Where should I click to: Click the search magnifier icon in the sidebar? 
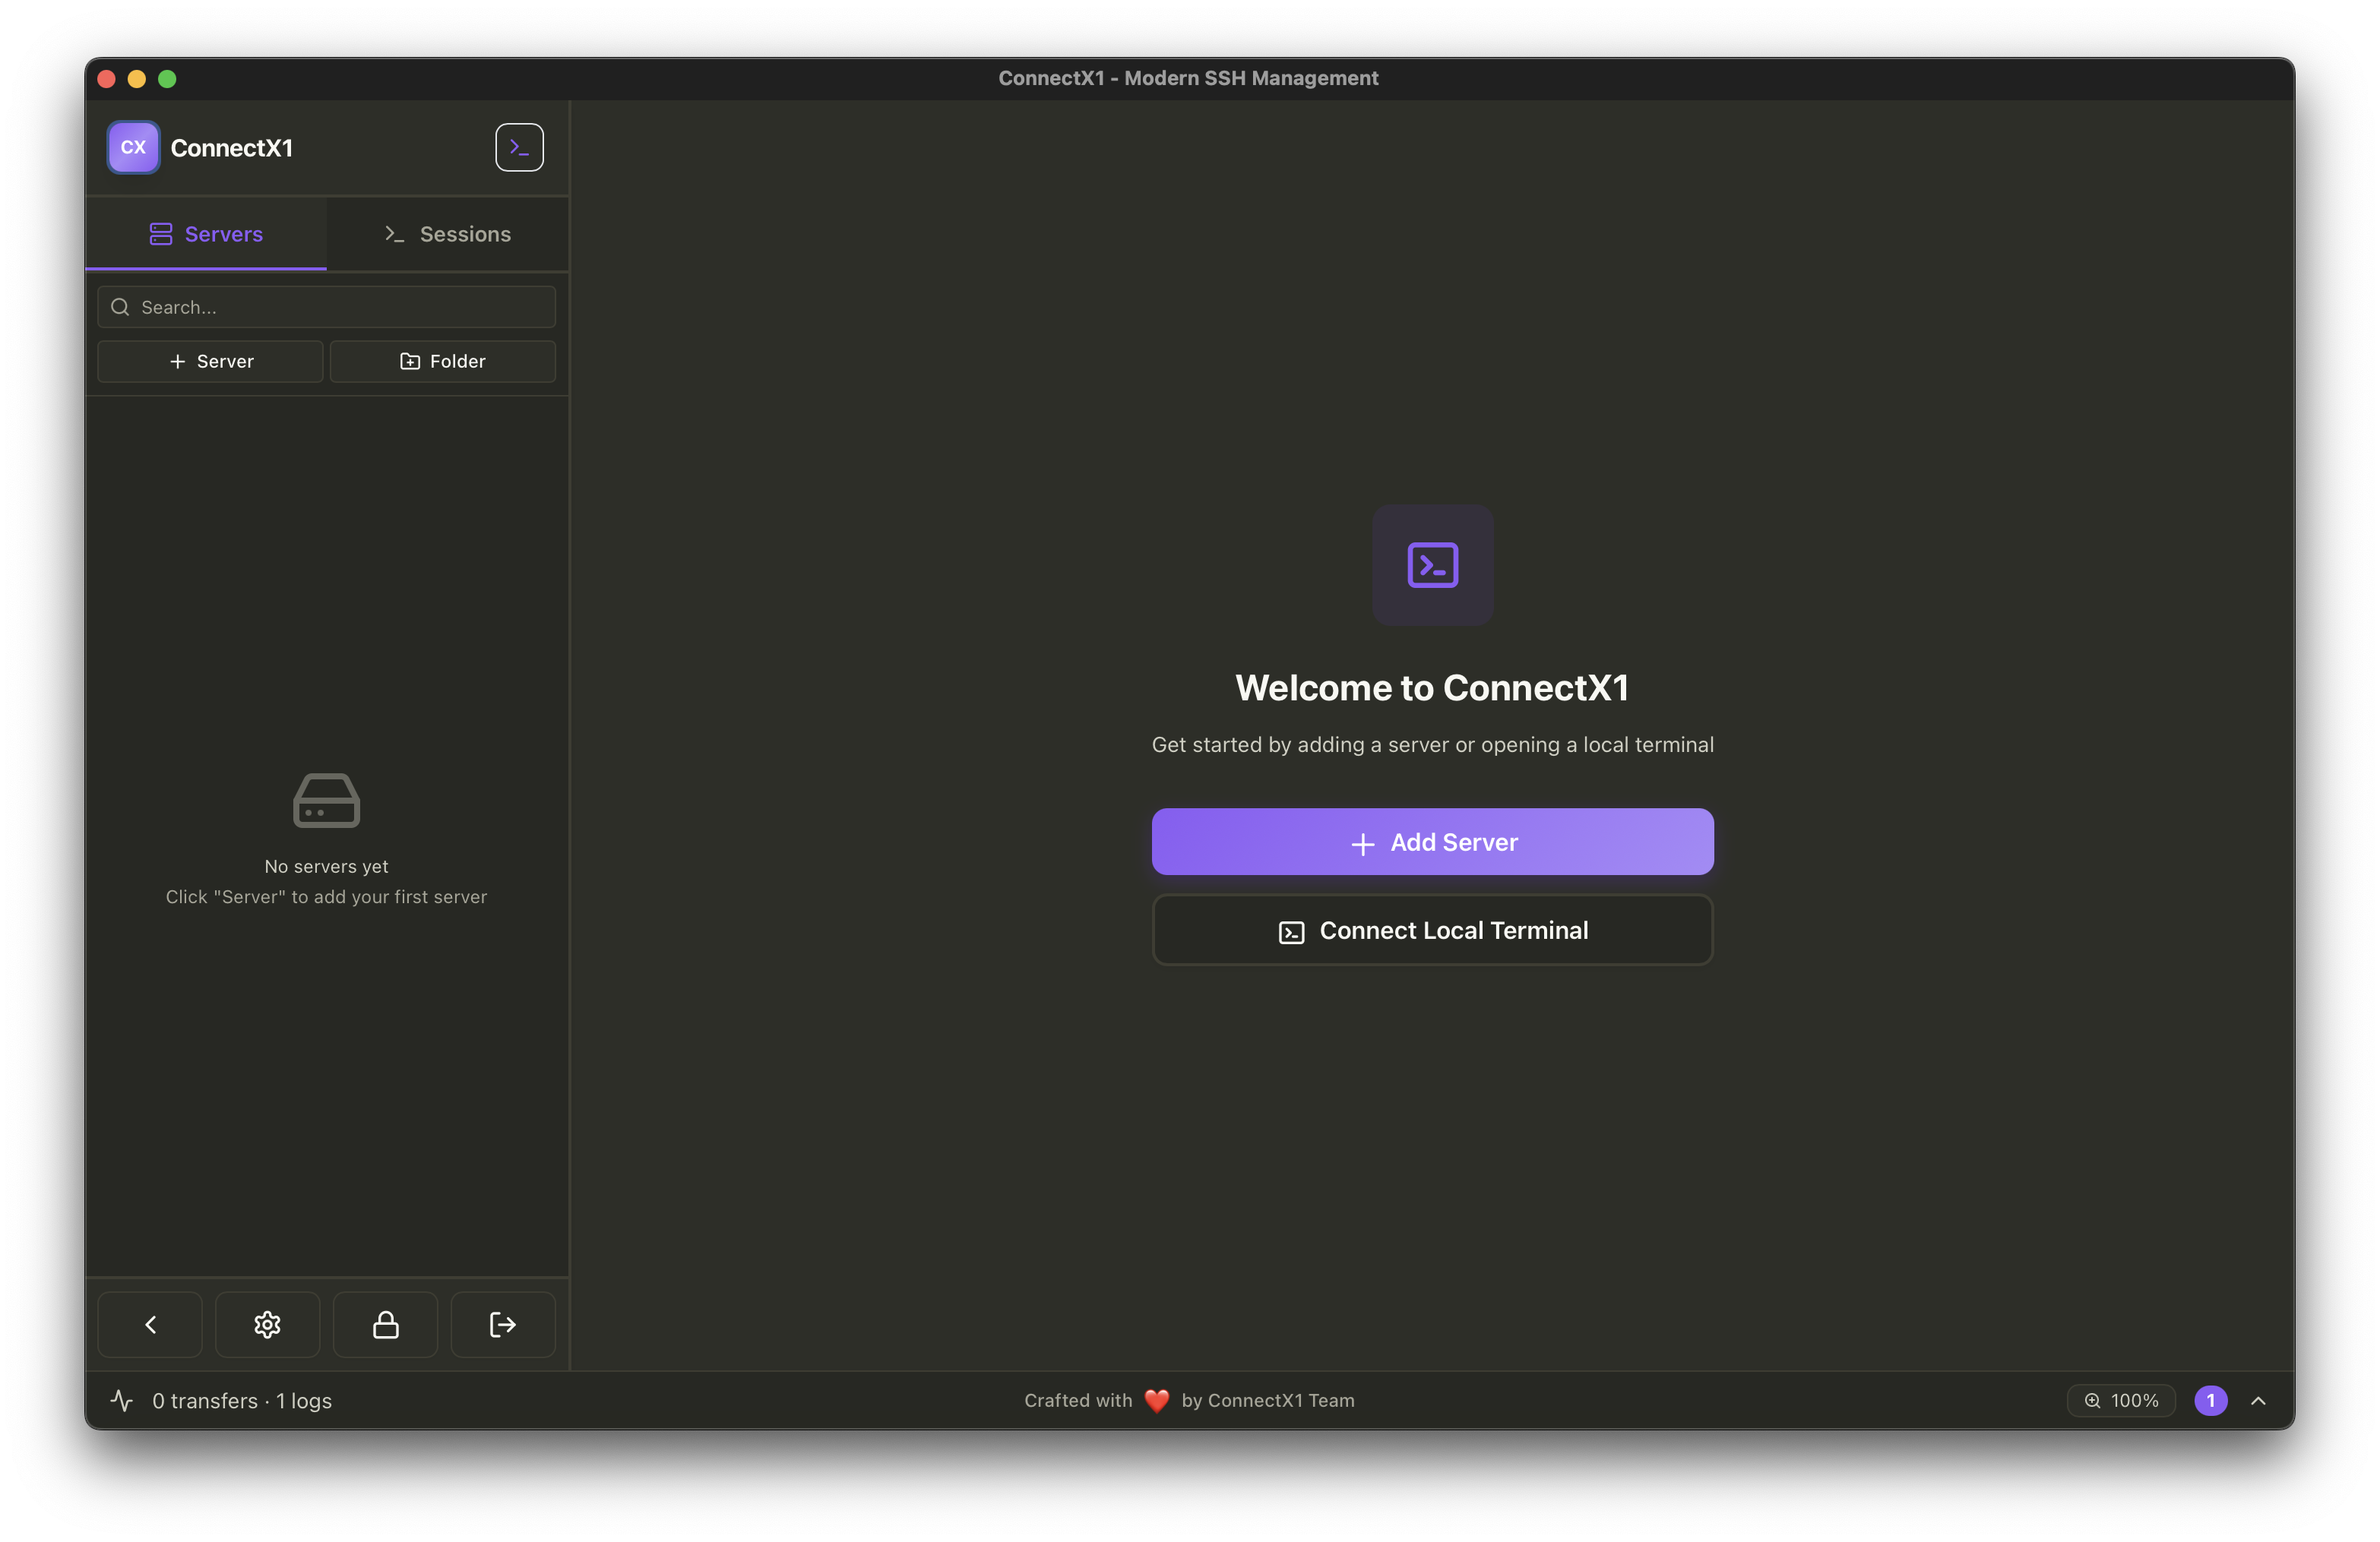pos(119,307)
